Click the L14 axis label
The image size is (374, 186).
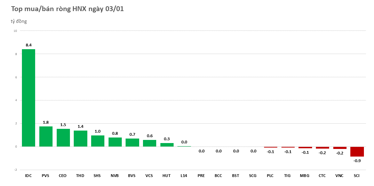pos(184,176)
